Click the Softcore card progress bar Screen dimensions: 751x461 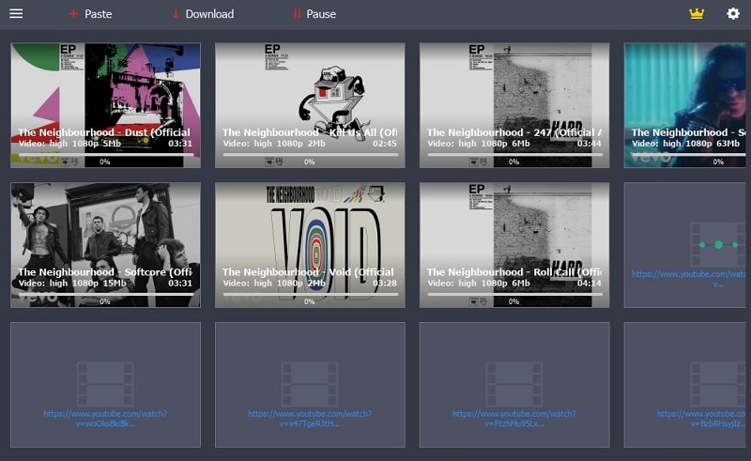[105, 294]
